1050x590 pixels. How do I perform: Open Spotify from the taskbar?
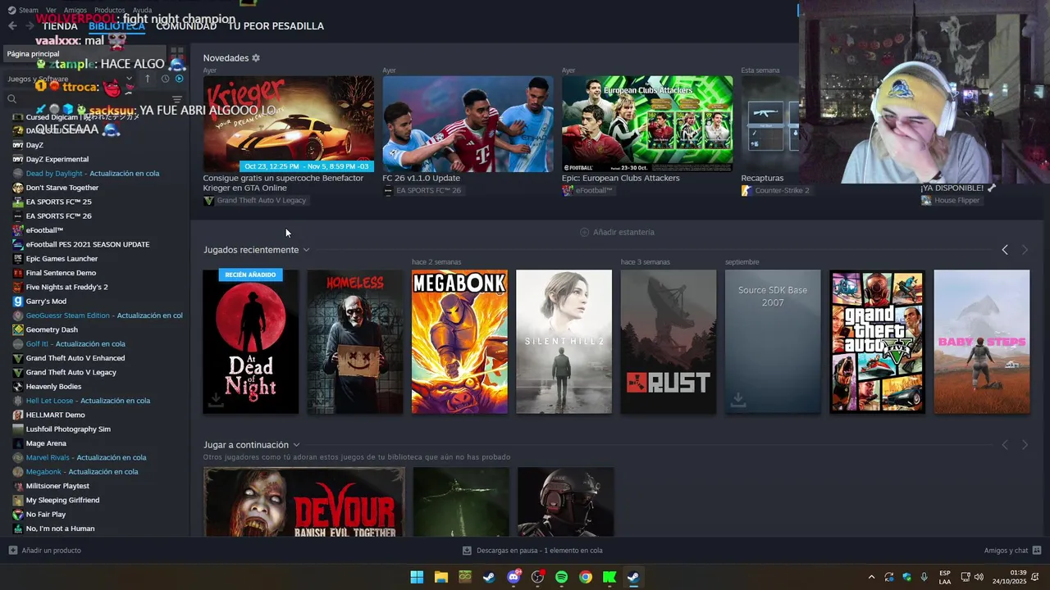pyautogui.click(x=561, y=577)
